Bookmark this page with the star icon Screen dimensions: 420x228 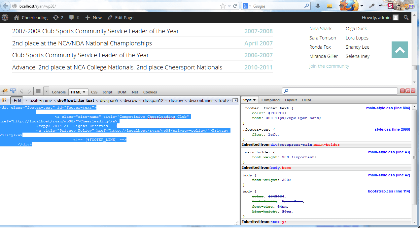click(x=223, y=6)
